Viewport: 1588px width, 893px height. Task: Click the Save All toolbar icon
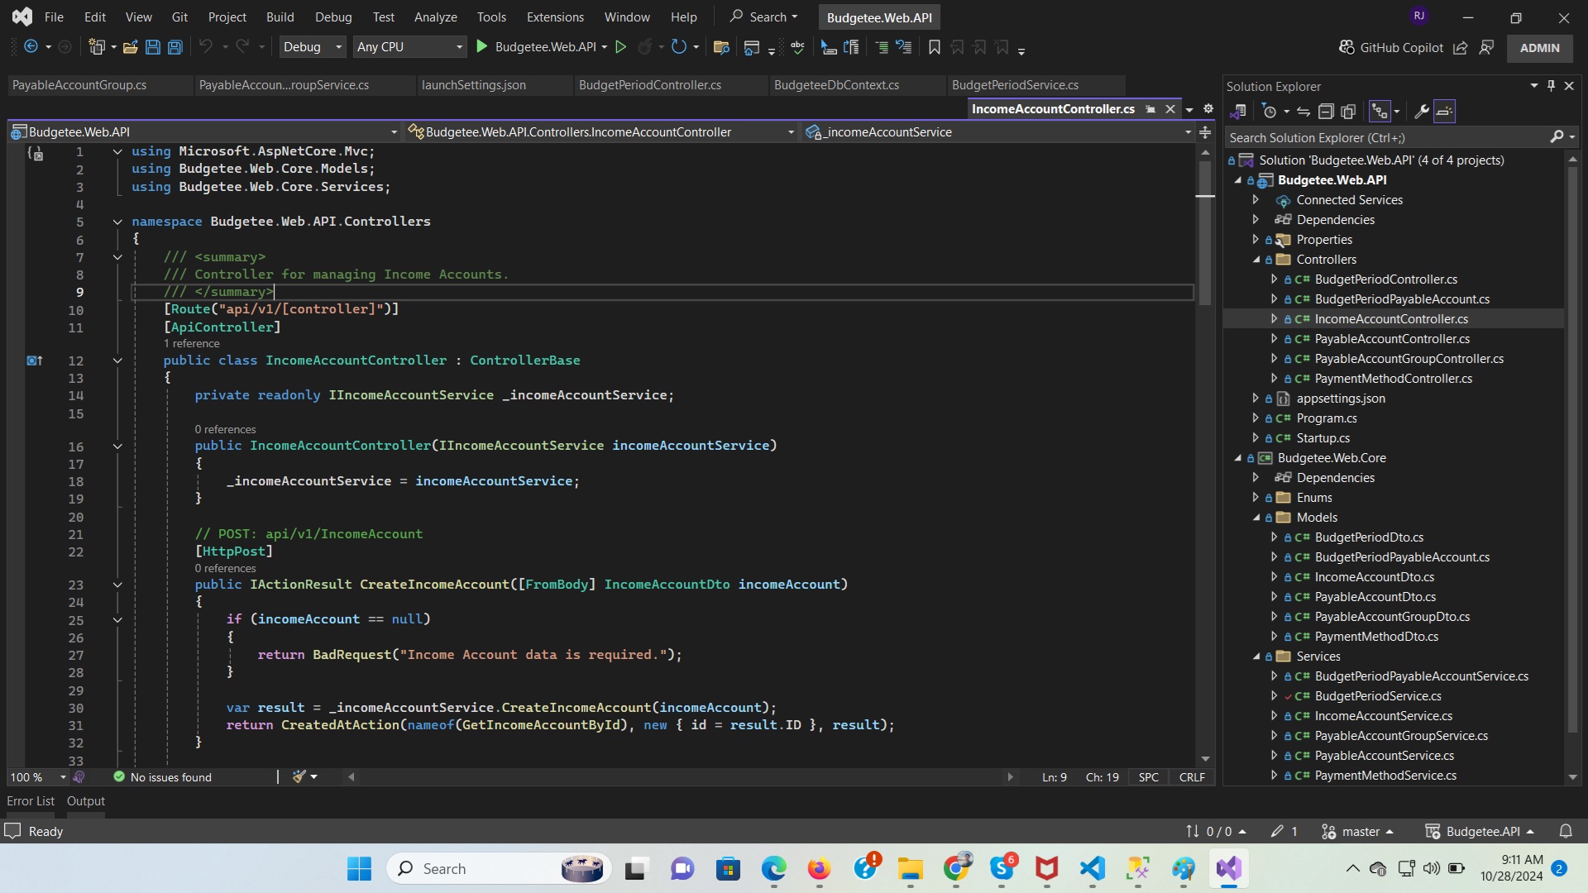[175, 47]
